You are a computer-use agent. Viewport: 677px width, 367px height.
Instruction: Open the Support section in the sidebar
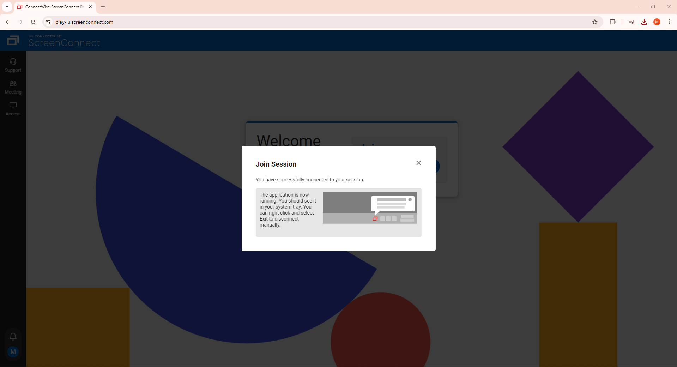click(x=13, y=65)
